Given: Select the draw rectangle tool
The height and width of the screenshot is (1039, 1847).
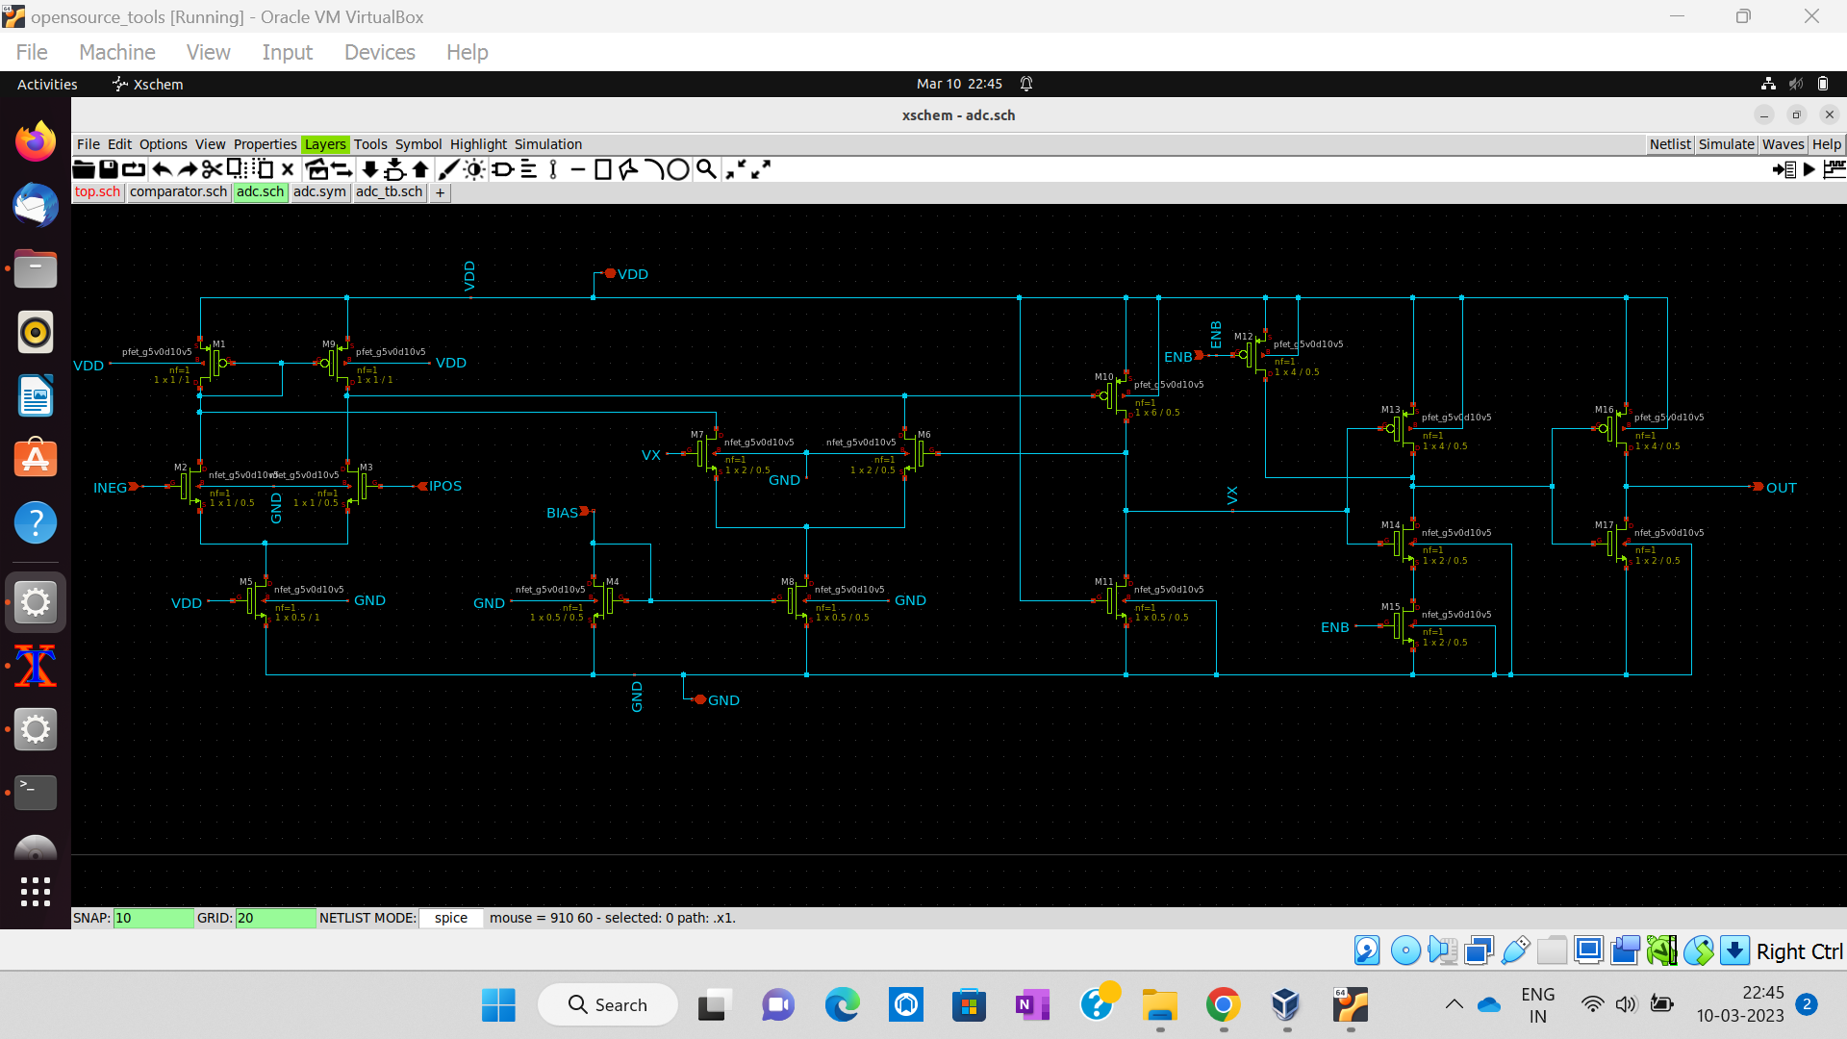Looking at the screenshot, I should point(603,169).
